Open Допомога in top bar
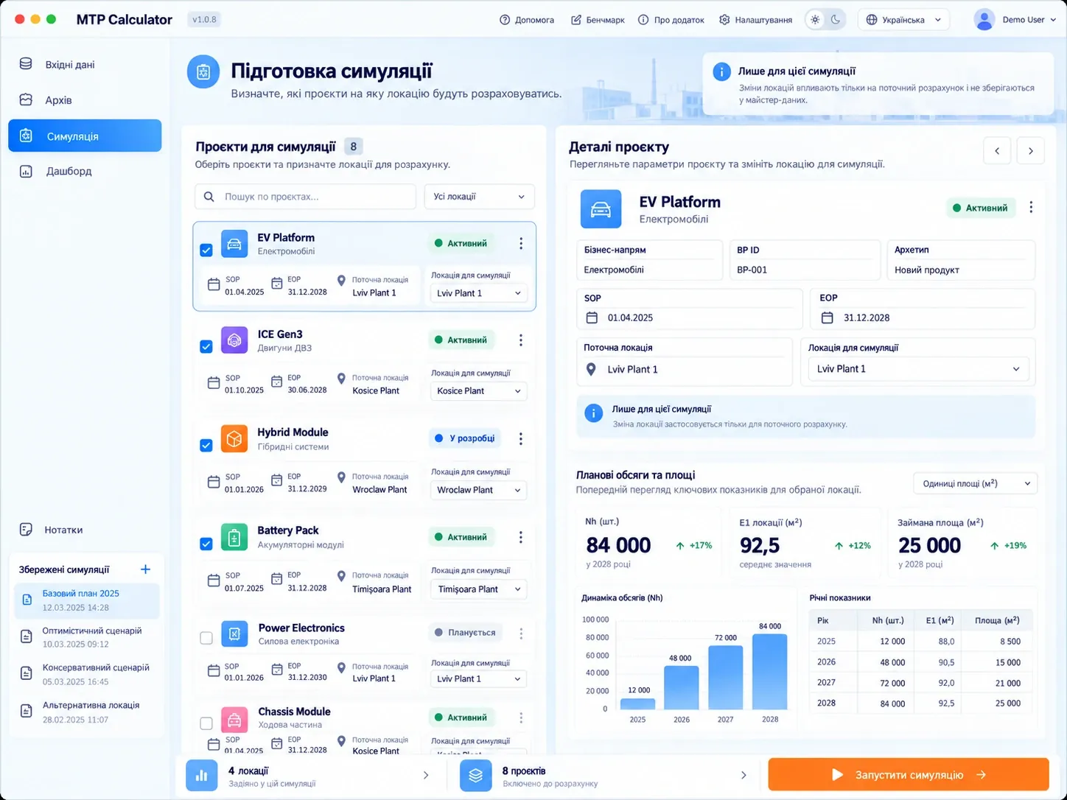Image resolution: width=1067 pixels, height=800 pixels. coord(527,20)
